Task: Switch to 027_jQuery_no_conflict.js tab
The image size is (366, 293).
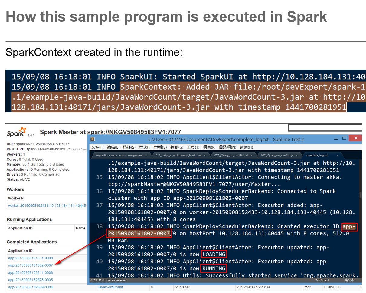Action: click(x=277, y=155)
